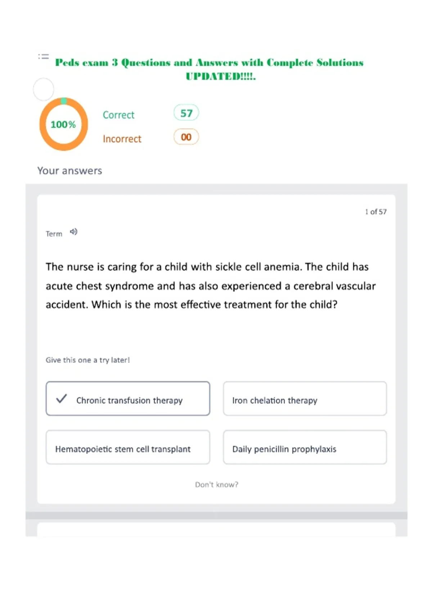Click the Correct label
432x612 pixels.
[x=118, y=115]
